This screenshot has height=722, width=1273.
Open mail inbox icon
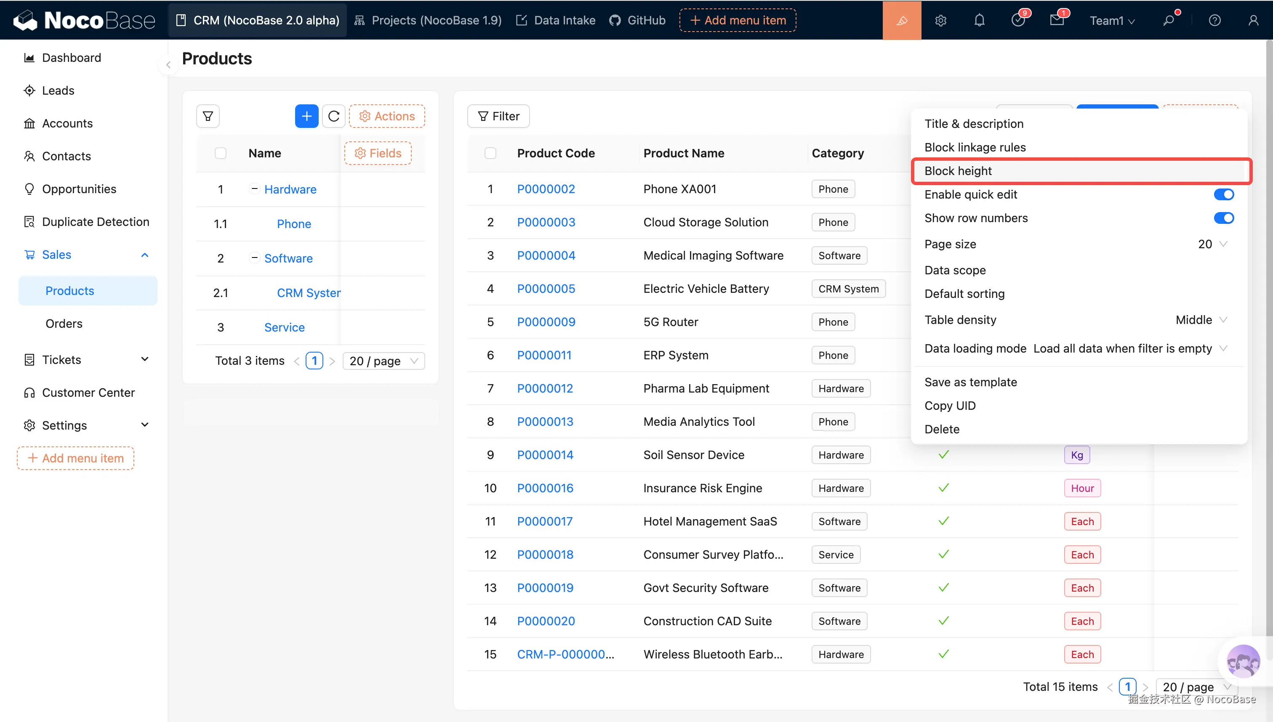click(x=1057, y=20)
